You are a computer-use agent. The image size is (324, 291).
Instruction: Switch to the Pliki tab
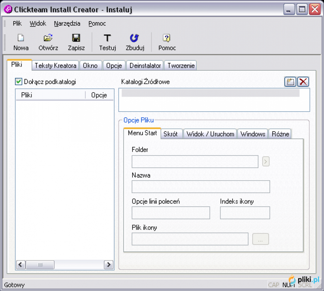click(x=19, y=65)
